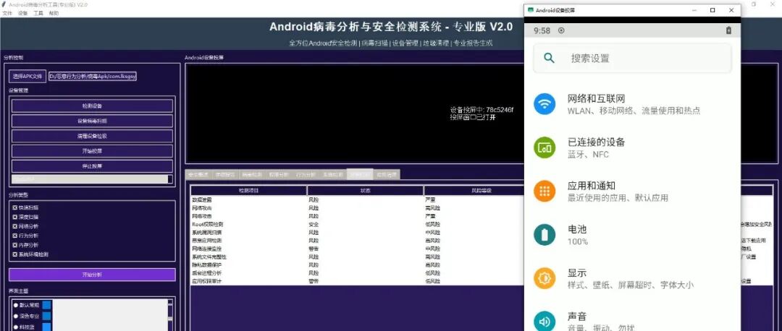Click the battery icon in phone status bar
782x331 pixels.
(x=728, y=30)
